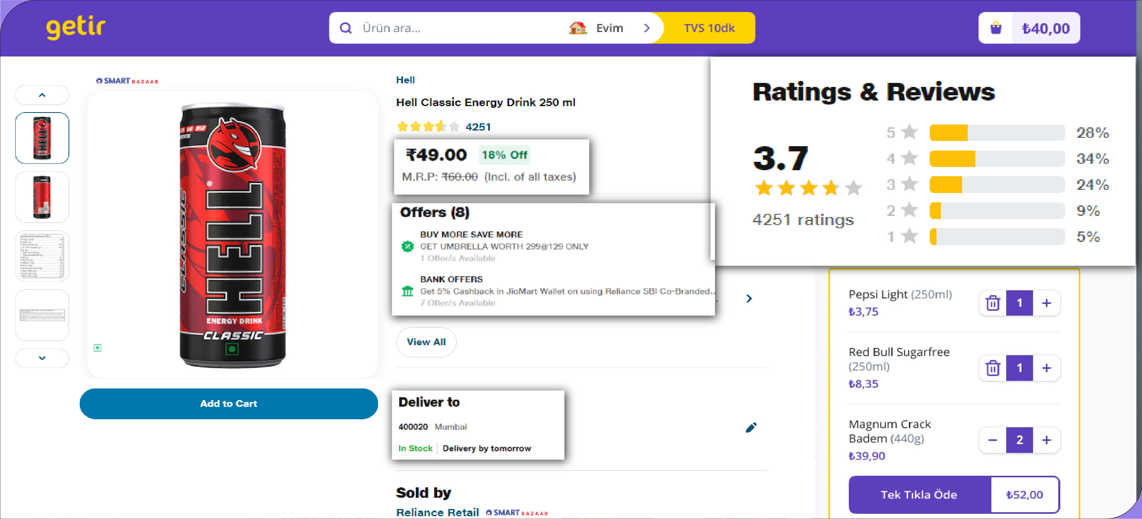Click View All offers button
1142x519 pixels.
pos(426,342)
